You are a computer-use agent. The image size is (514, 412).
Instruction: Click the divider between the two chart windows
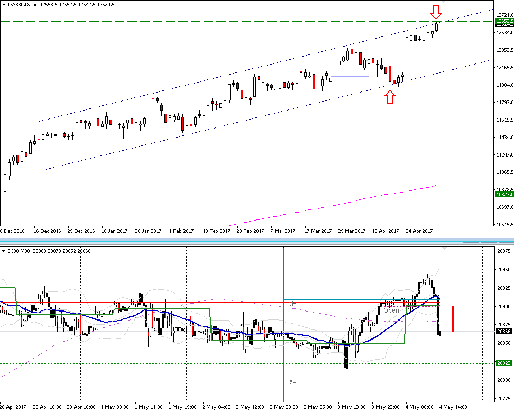click(x=257, y=241)
